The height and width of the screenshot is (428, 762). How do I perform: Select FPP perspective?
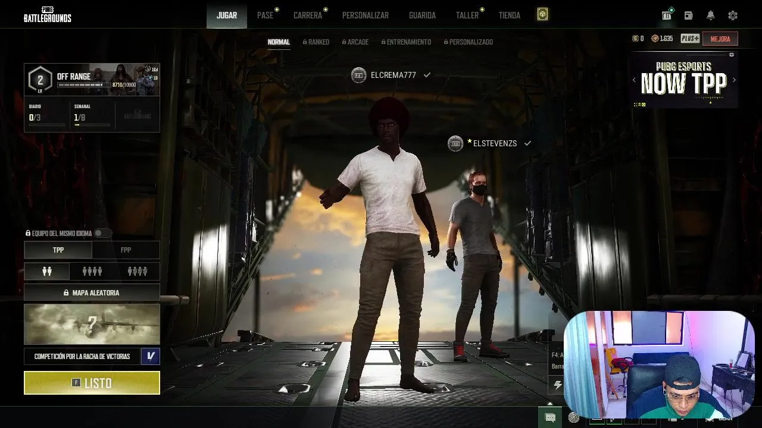126,250
